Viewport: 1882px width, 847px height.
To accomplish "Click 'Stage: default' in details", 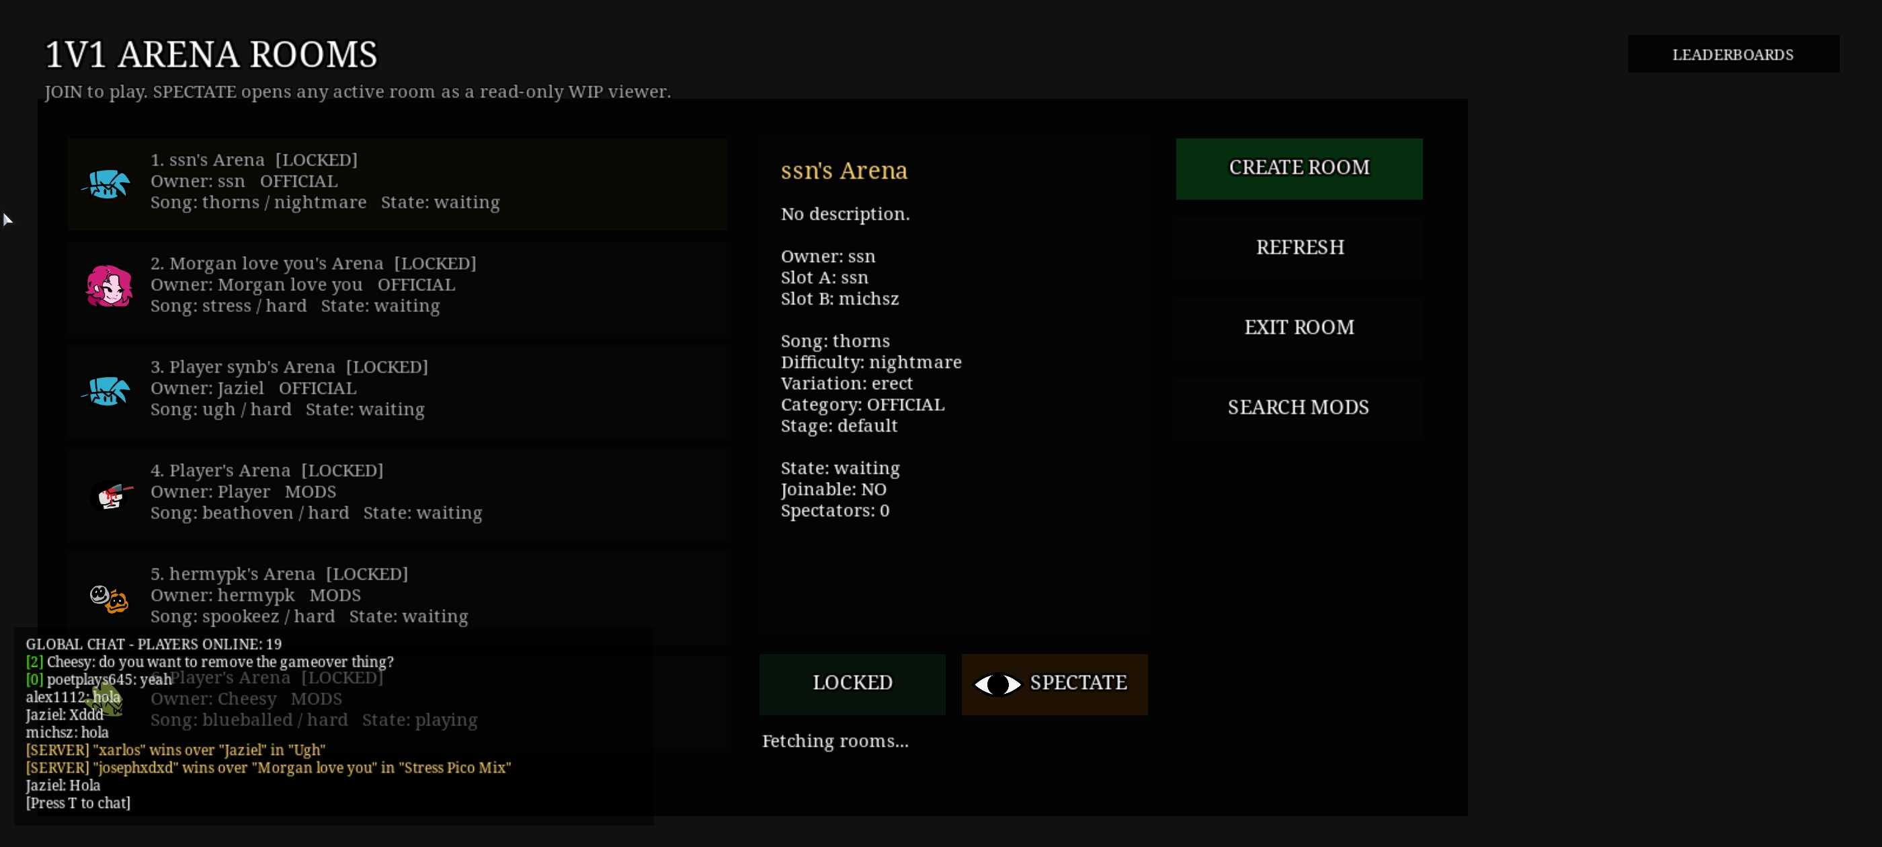I will pos(839,426).
